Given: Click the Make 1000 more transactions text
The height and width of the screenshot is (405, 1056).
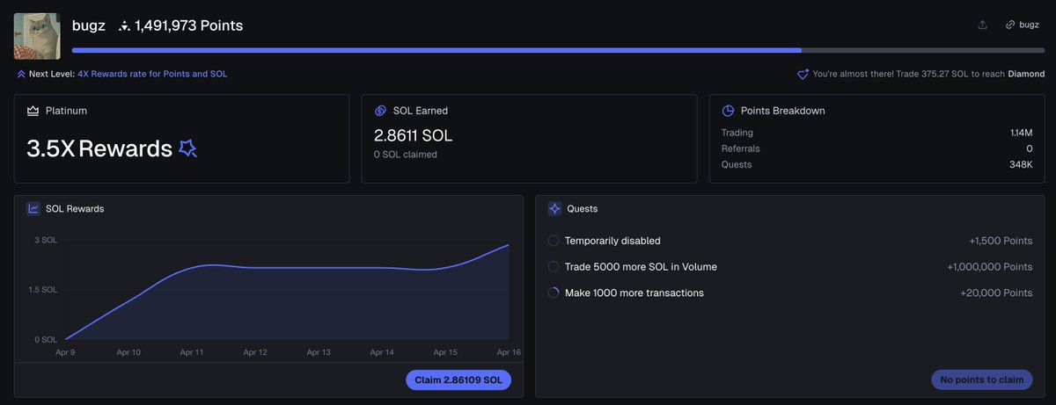Looking at the screenshot, I should tap(634, 293).
